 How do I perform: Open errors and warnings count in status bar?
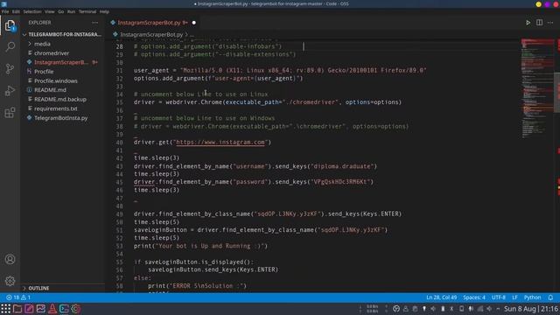point(18,297)
